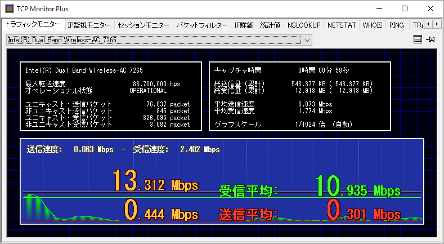Maximize the TCP Monitor Plus window
Screen dimensions: 444x244
tap(404, 8)
